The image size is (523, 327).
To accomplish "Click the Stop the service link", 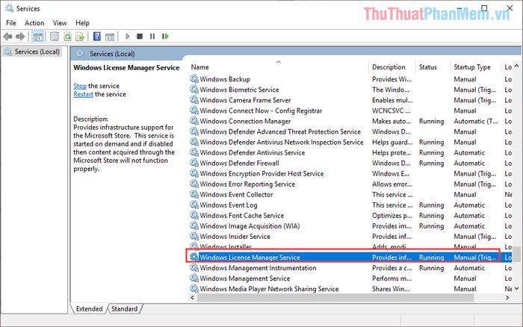I will pyautogui.click(x=80, y=86).
